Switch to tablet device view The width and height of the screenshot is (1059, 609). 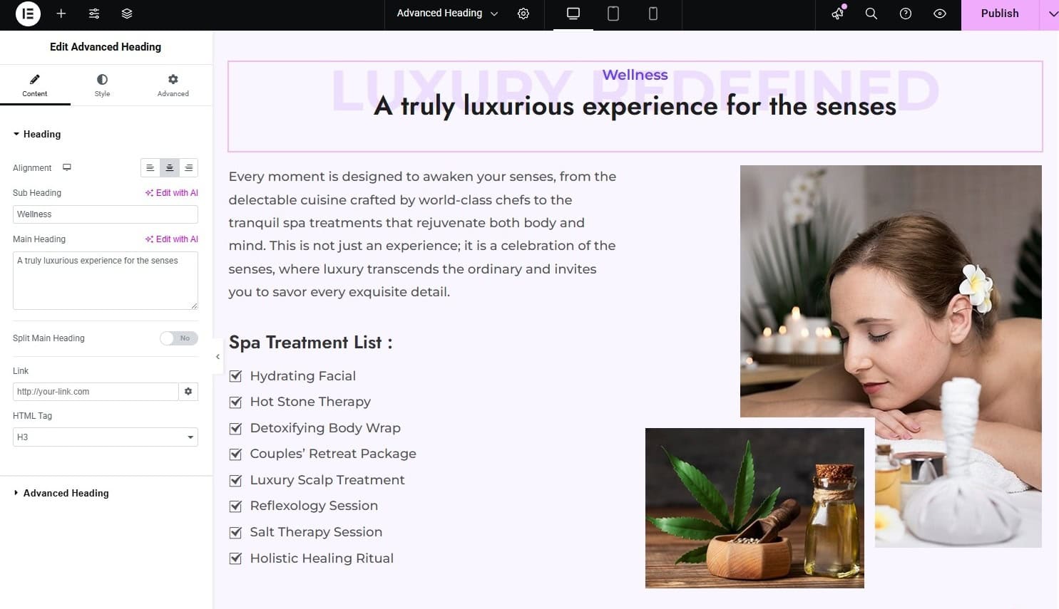(x=613, y=14)
